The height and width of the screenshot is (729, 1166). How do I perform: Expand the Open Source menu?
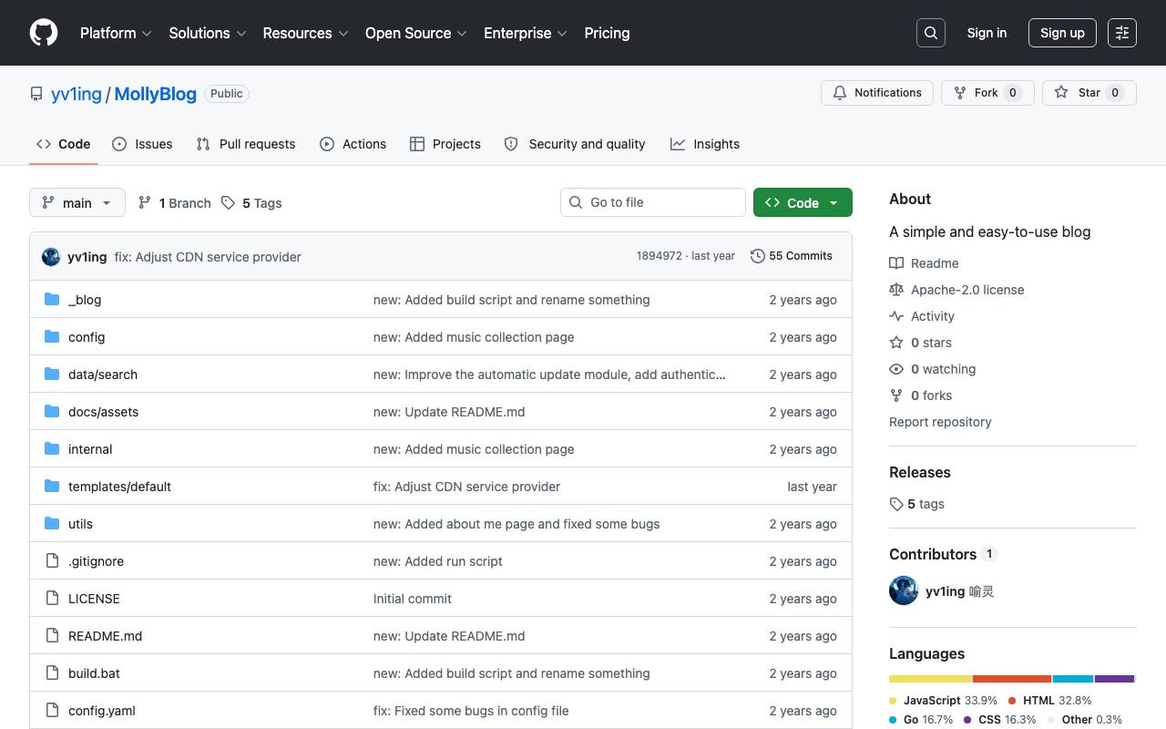tap(416, 33)
